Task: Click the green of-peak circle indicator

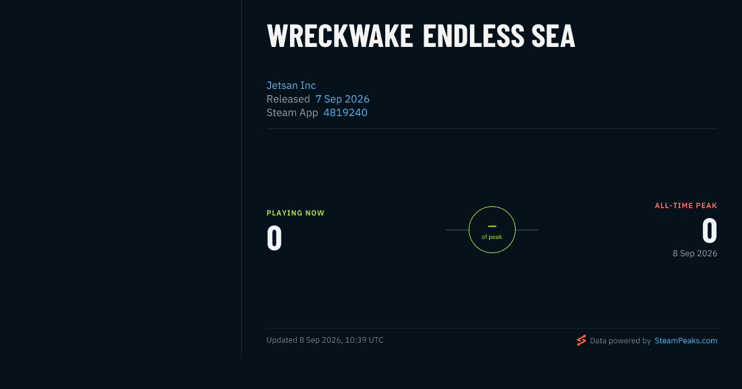Action: (492, 230)
